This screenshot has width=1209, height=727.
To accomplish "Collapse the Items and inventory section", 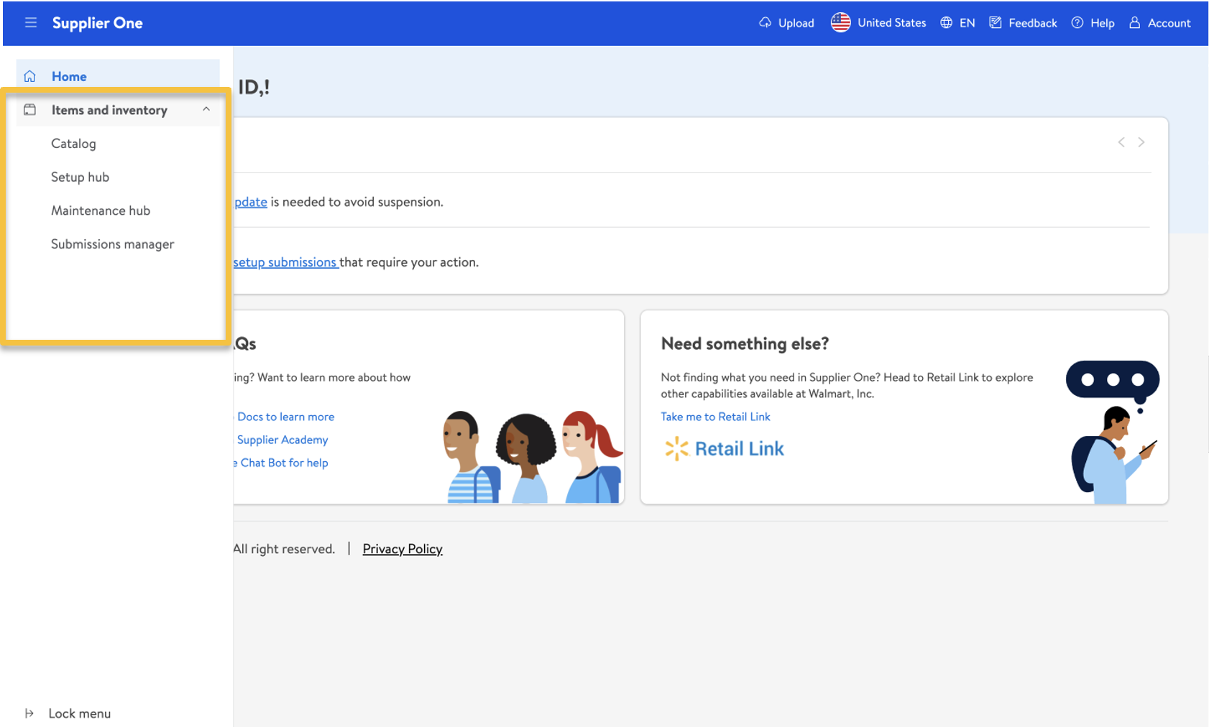I will pyautogui.click(x=206, y=109).
